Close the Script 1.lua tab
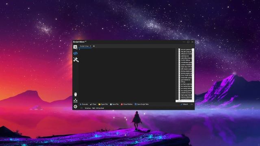The height and width of the screenshot is (146, 260). [x=90, y=46]
